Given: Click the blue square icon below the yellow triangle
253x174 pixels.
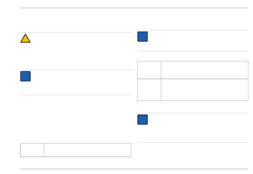Looking at the screenshot, I should point(26,76).
